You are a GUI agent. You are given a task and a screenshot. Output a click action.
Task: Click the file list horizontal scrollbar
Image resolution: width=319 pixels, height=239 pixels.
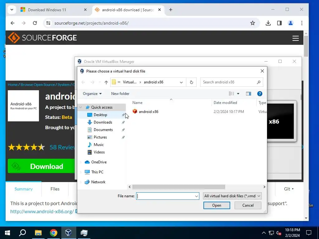(179, 187)
